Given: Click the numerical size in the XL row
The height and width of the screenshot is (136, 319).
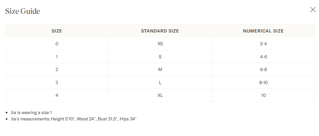Looking at the screenshot, I should coord(263,95).
